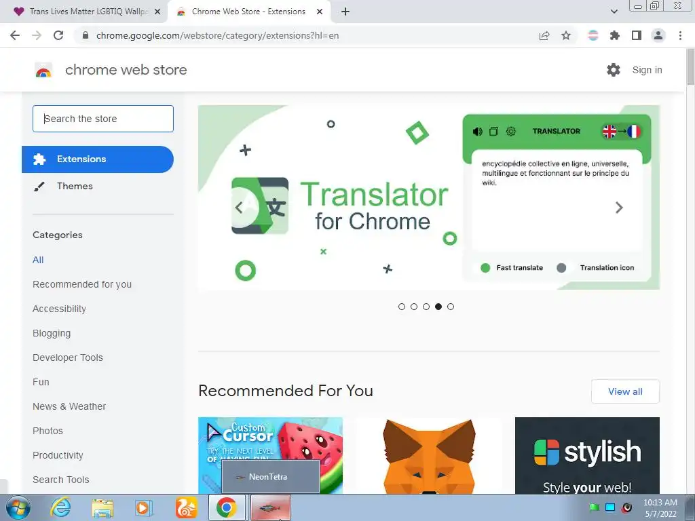
Task: Click the page vertical scrollbar thumb
Action: (690, 66)
